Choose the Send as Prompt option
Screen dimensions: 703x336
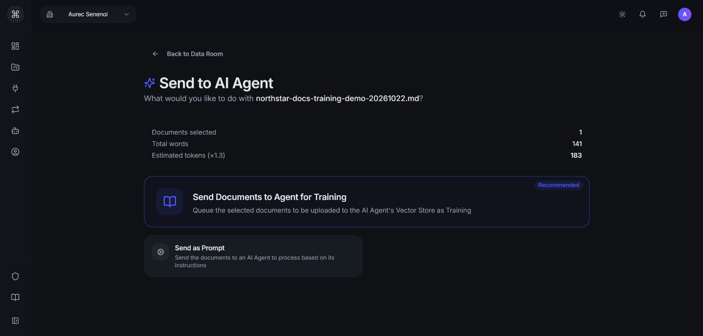[253, 256]
